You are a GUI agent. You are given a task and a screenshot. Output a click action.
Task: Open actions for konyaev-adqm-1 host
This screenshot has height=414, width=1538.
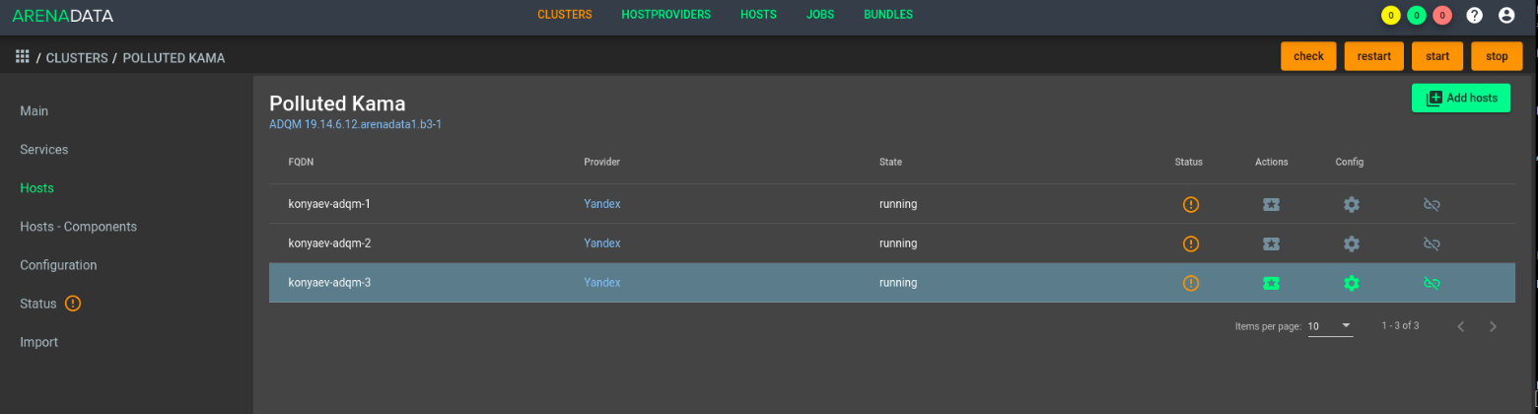click(x=1271, y=204)
